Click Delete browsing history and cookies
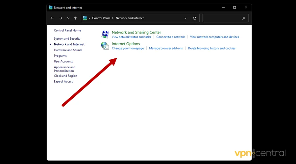 [211, 49]
